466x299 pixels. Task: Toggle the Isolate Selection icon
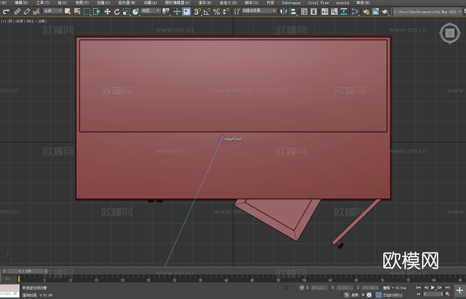pyautogui.click(x=286, y=288)
